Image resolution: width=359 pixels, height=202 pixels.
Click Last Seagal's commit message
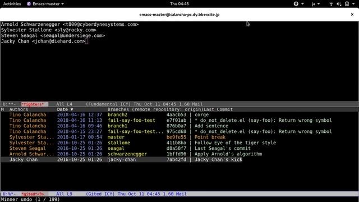coord(223,148)
